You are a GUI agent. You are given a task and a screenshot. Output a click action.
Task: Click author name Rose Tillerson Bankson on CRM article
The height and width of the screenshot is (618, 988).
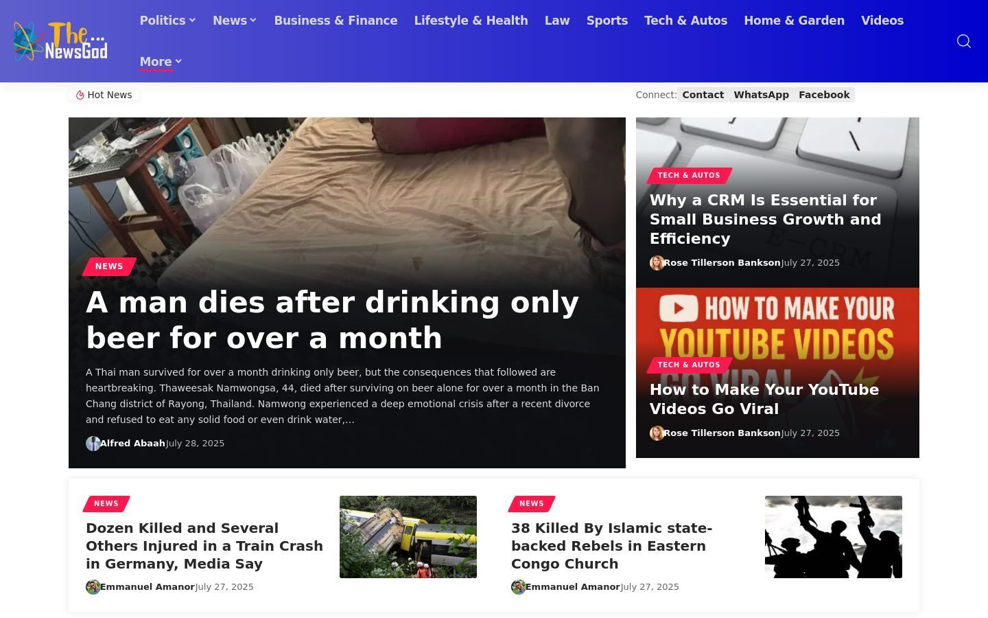[x=722, y=263]
